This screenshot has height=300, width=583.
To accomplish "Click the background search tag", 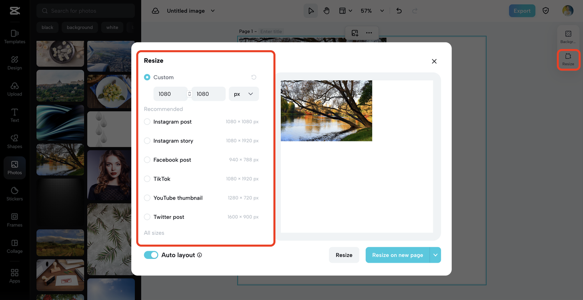I will pyautogui.click(x=80, y=27).
